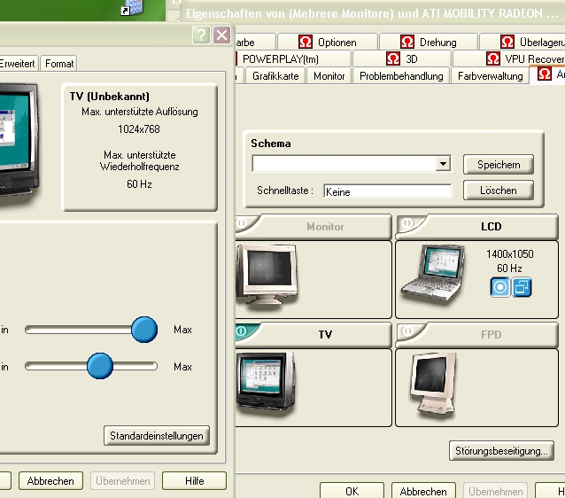
Task: Click Hilfe in TV properties dialog
Action: tap(194, 480)
